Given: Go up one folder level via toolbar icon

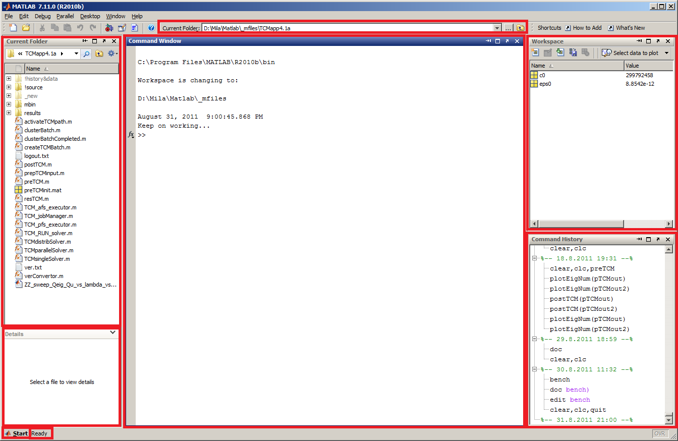Looking at the screenshot, I should coord(520,28).
